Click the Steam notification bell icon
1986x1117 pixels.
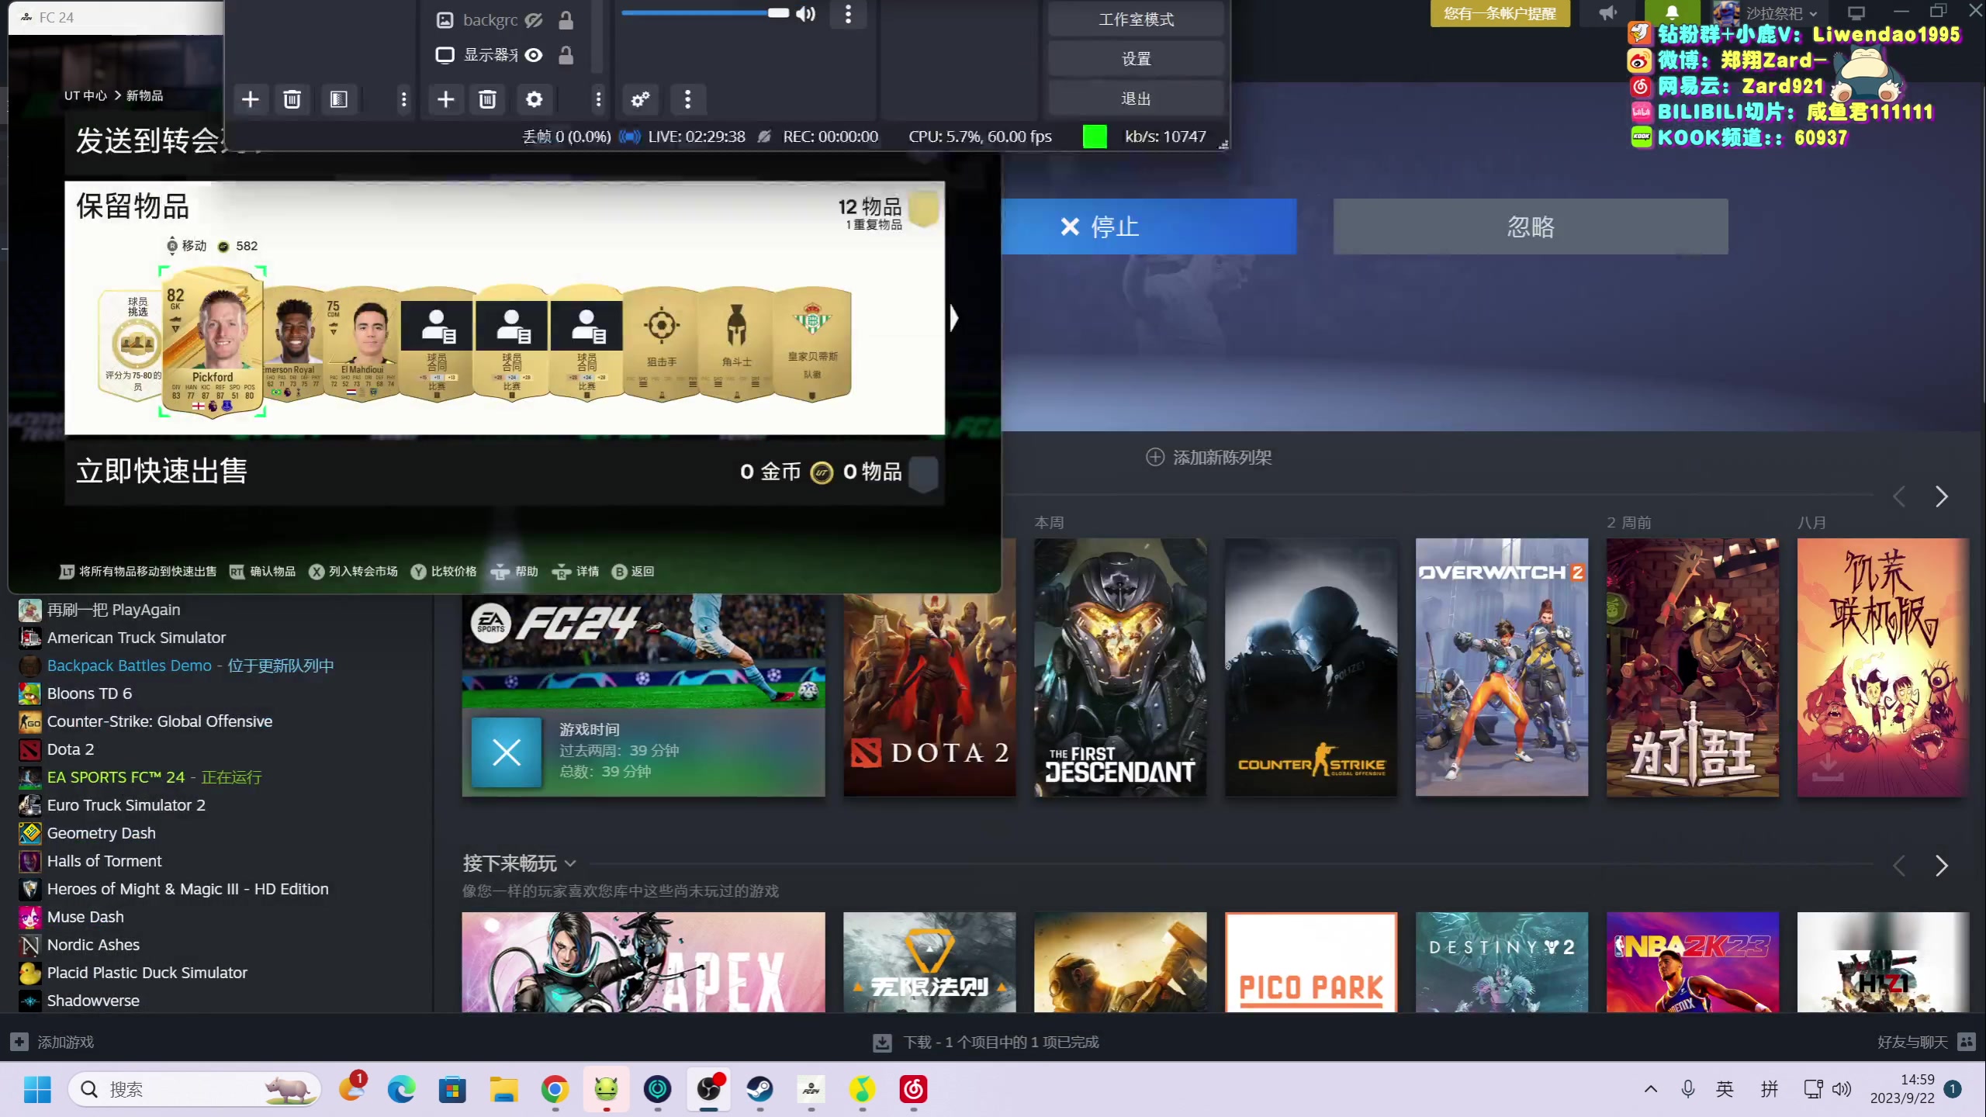click(x=1672, y=13)
